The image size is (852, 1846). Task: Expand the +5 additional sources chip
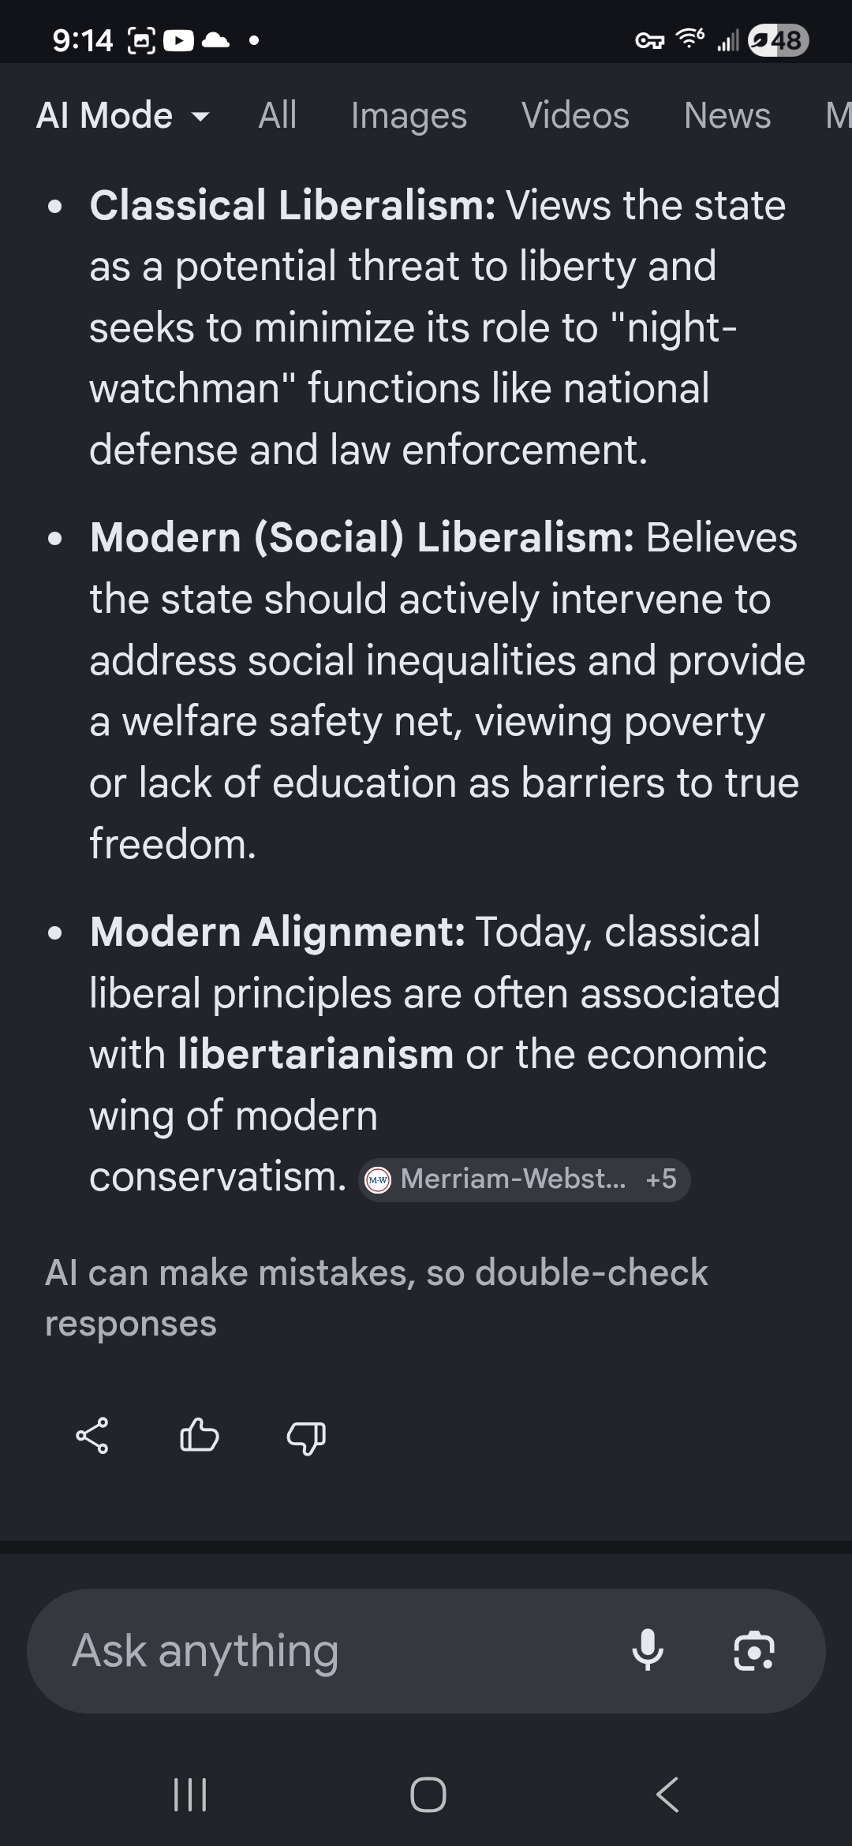click(661, 1179)
